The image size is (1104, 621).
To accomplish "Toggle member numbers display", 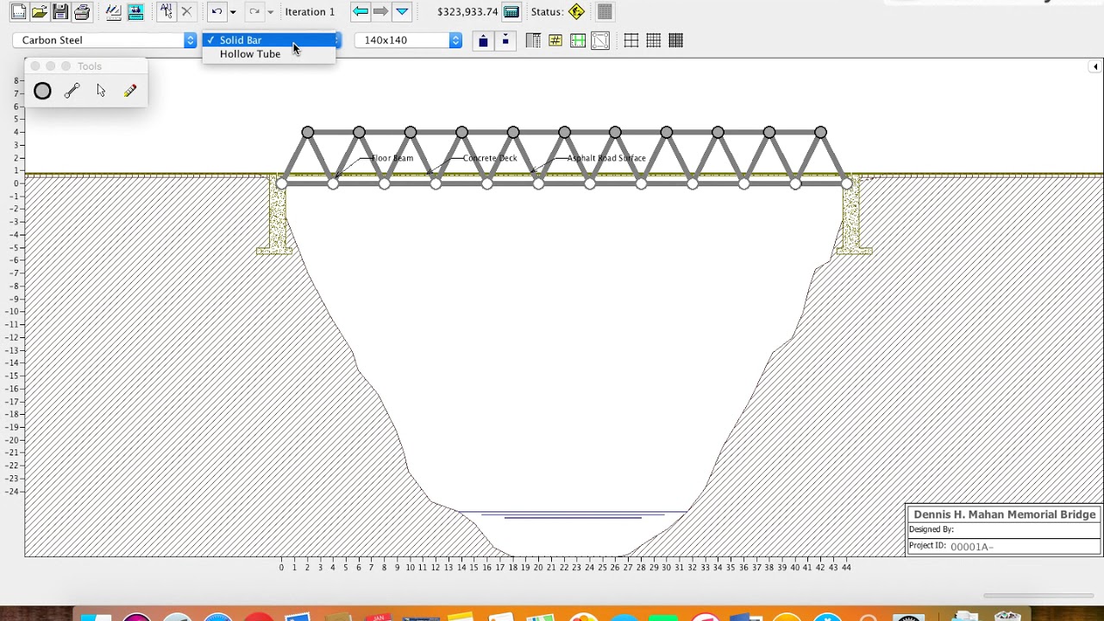I will click(x=555, y=41).
